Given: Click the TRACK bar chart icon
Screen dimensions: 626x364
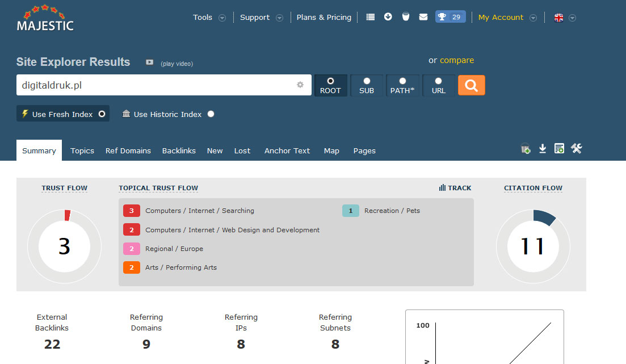Looking at the screenshot, I should 442,188.
